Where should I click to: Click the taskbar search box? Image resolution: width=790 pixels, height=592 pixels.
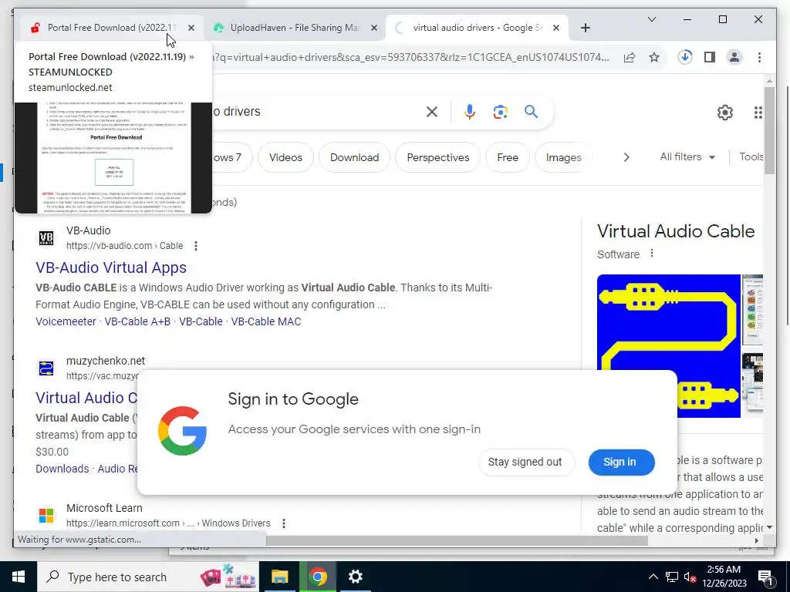pos(148,577)
